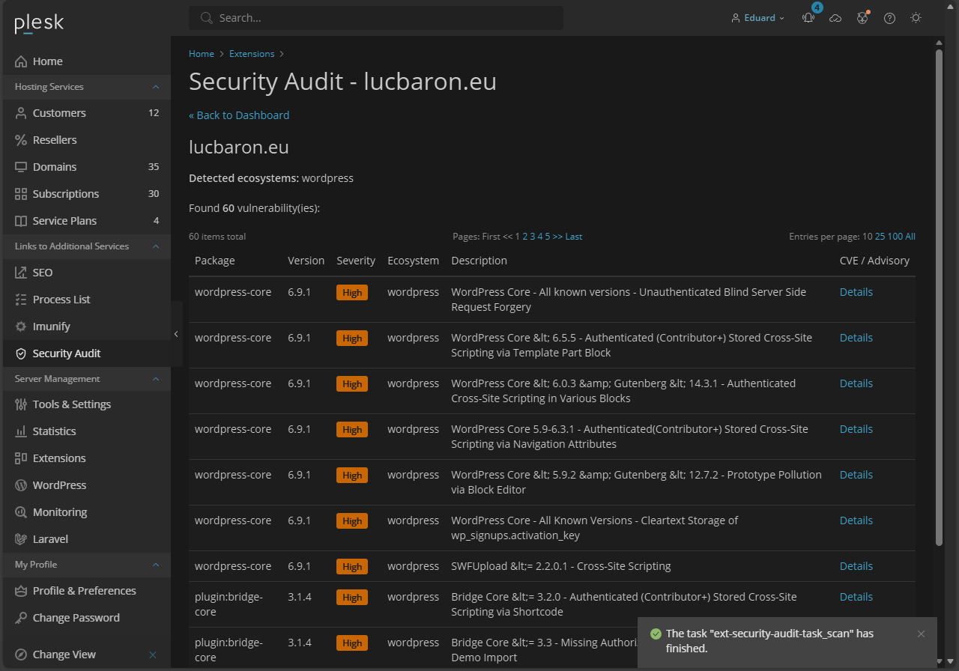This screenshot has width=959, height=671.
Task: Dismiss the finished task scan notification
Action: 921,634
